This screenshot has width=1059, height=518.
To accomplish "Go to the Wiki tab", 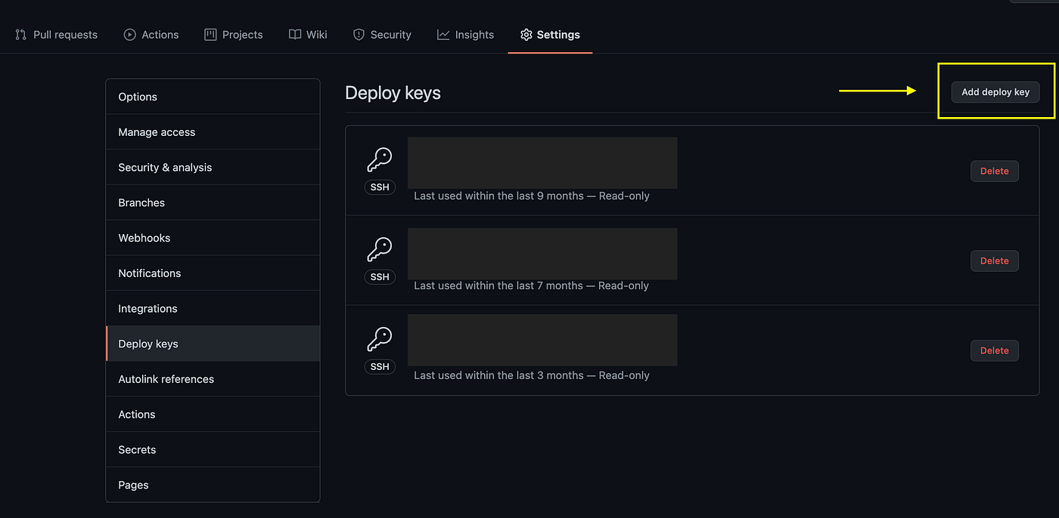I will [x=308, y=35].
